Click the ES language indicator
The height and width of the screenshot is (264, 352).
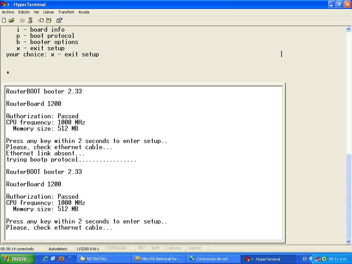(305, 259)
